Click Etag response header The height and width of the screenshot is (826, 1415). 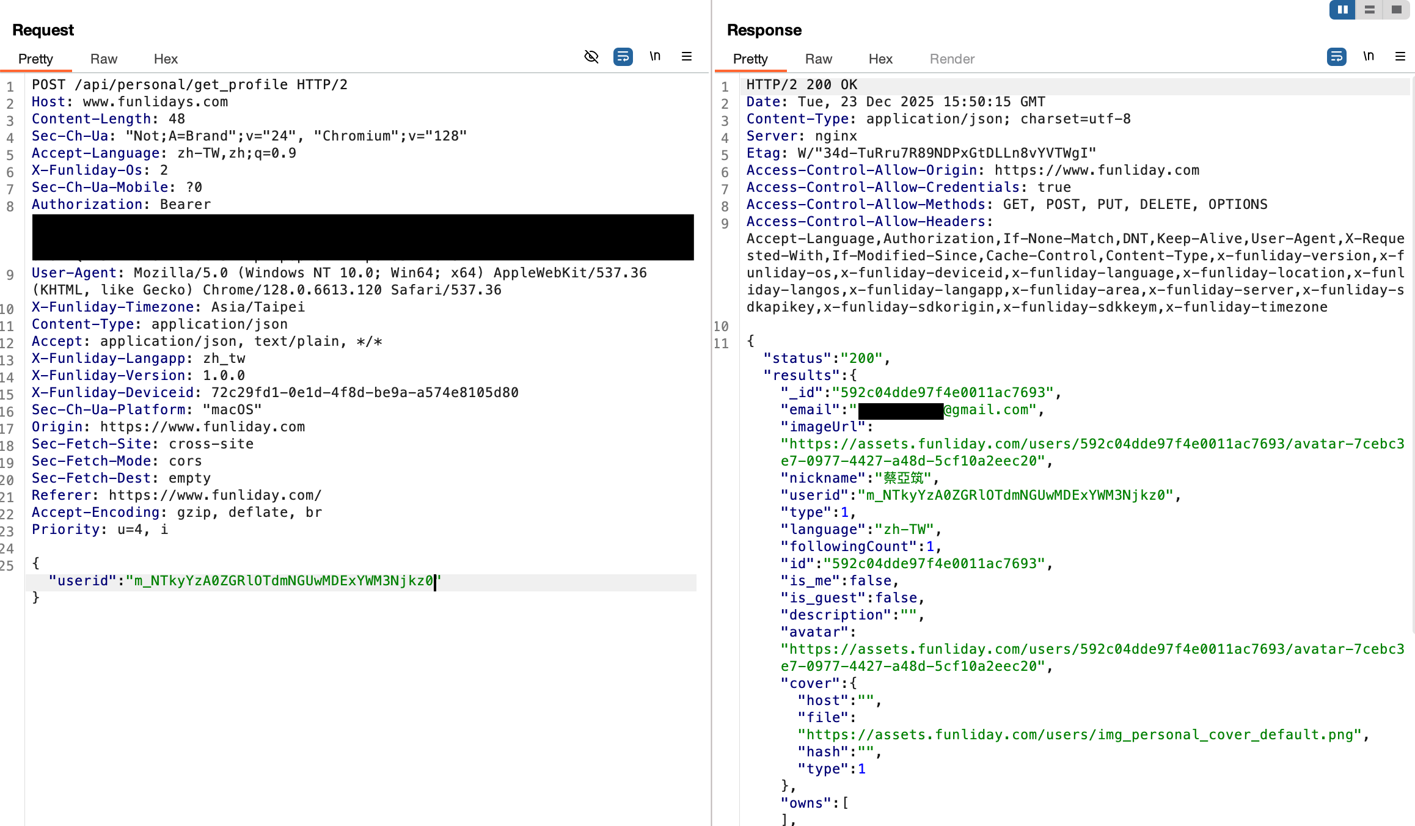point(921,153)
